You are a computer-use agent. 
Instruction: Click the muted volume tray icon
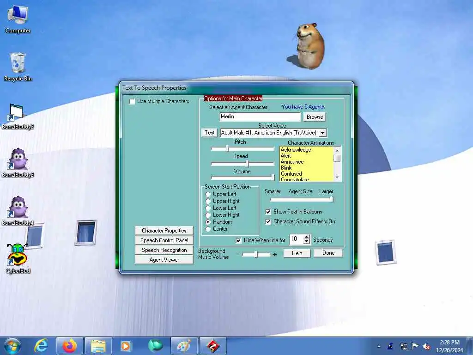426,347
